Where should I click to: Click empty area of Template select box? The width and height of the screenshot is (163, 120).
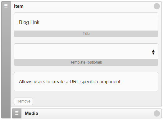pyautogui.click(x=81, y=51)
